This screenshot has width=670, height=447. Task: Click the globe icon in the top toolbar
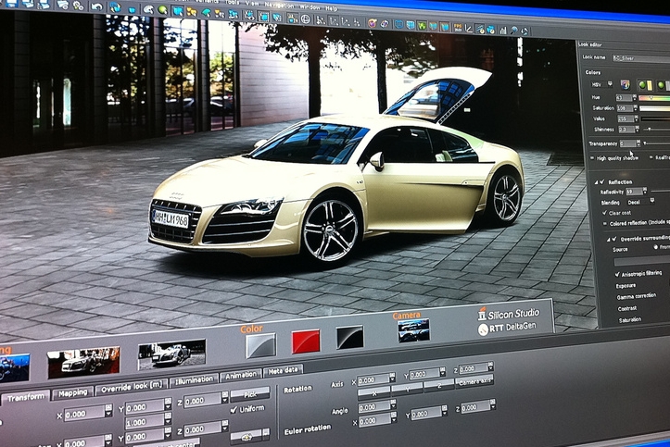[306, 19]
